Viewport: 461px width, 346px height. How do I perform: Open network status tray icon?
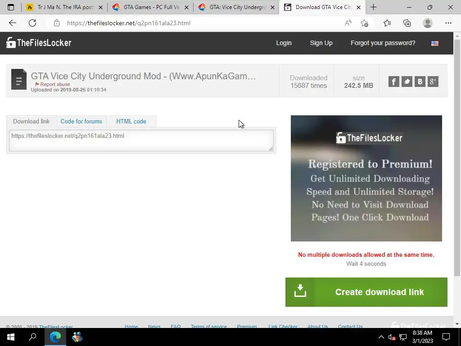pos(403,337)
